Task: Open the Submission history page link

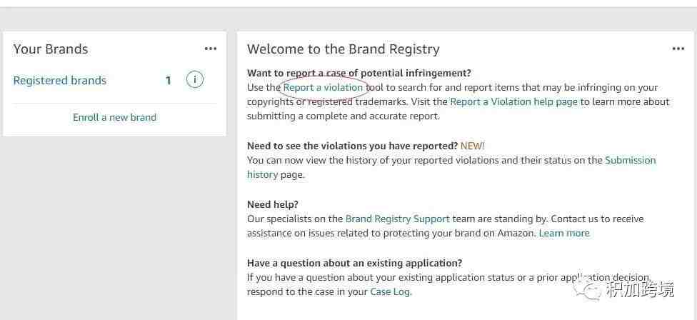Action: (631, 160)
